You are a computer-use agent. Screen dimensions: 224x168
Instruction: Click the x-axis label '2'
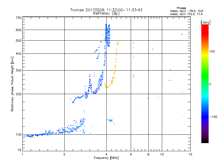[64, 154]
